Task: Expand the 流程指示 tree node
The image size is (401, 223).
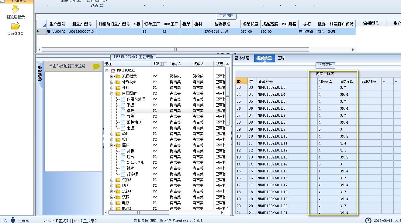Action: click(x=112, y=76)
